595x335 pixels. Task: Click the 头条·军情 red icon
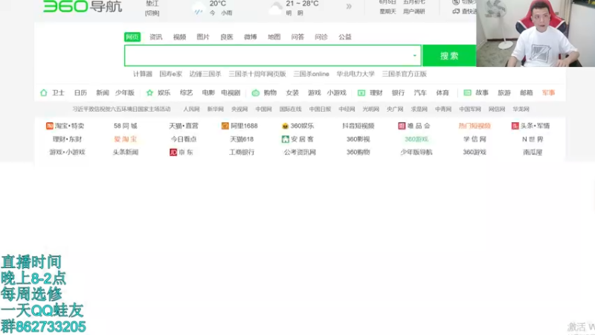pos(515,126)
